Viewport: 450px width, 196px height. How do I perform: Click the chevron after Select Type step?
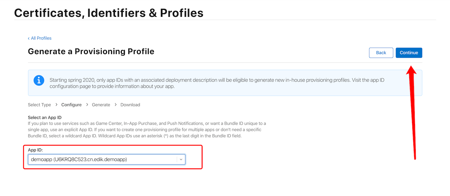56,105
